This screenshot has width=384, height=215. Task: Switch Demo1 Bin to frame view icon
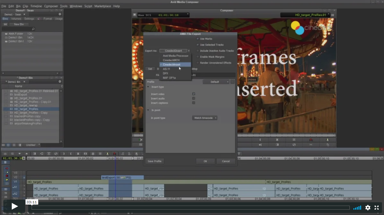(x=14, y=145)
